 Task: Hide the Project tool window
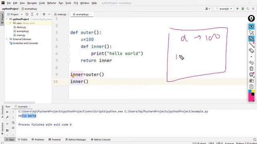pos(49,14)
